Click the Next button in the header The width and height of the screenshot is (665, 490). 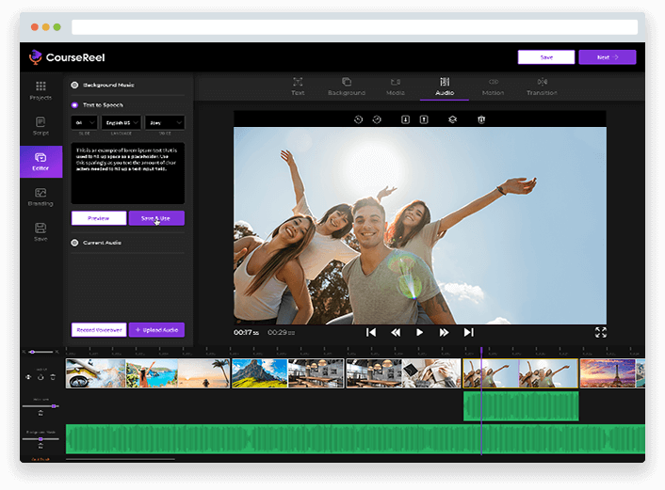608,57
